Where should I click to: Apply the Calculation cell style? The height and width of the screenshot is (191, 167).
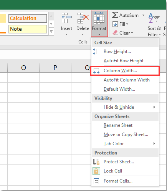[x=28, y=18]
